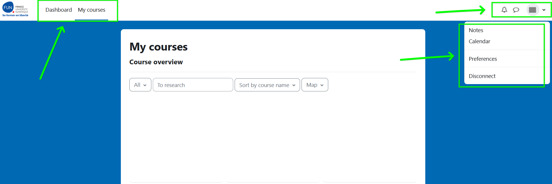The height and width of the screenshot is (184, 552).
Task: Click the My courses page title
Action: (x=158, y=47)
